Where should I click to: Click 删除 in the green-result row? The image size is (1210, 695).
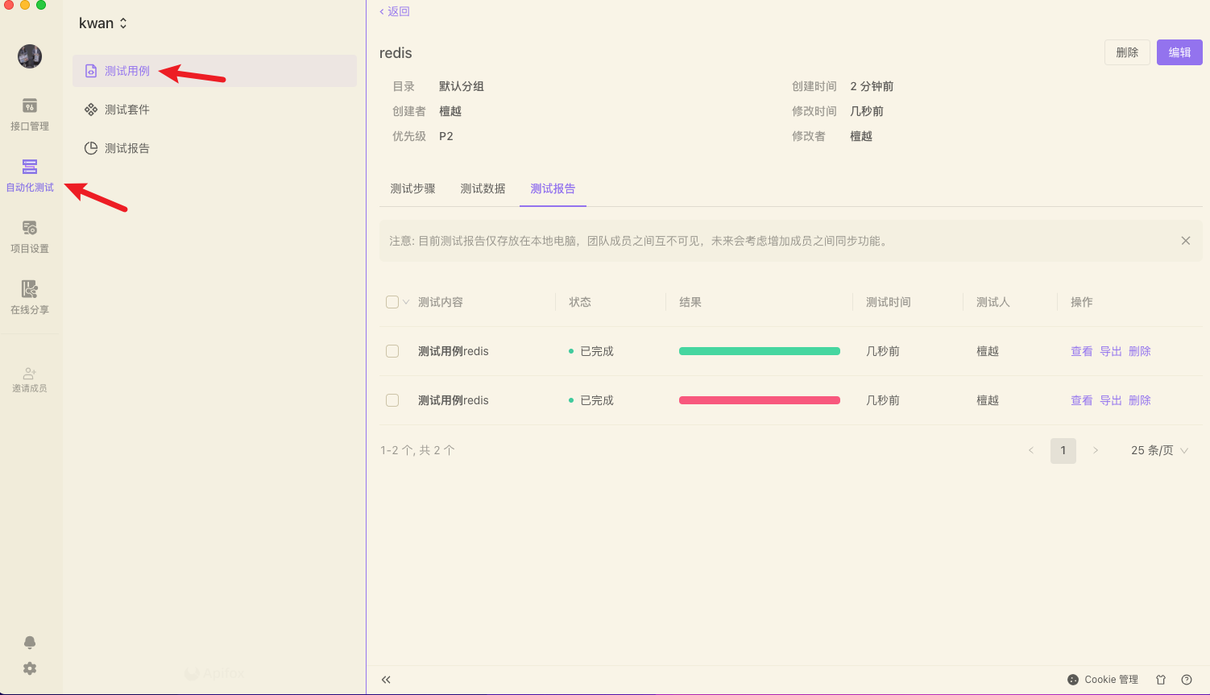(1139, 351)
